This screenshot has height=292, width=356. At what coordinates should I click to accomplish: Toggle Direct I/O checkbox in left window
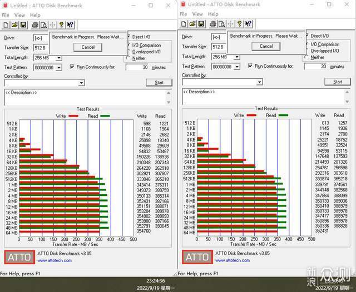pyautogui.click(x=129, y=37)
